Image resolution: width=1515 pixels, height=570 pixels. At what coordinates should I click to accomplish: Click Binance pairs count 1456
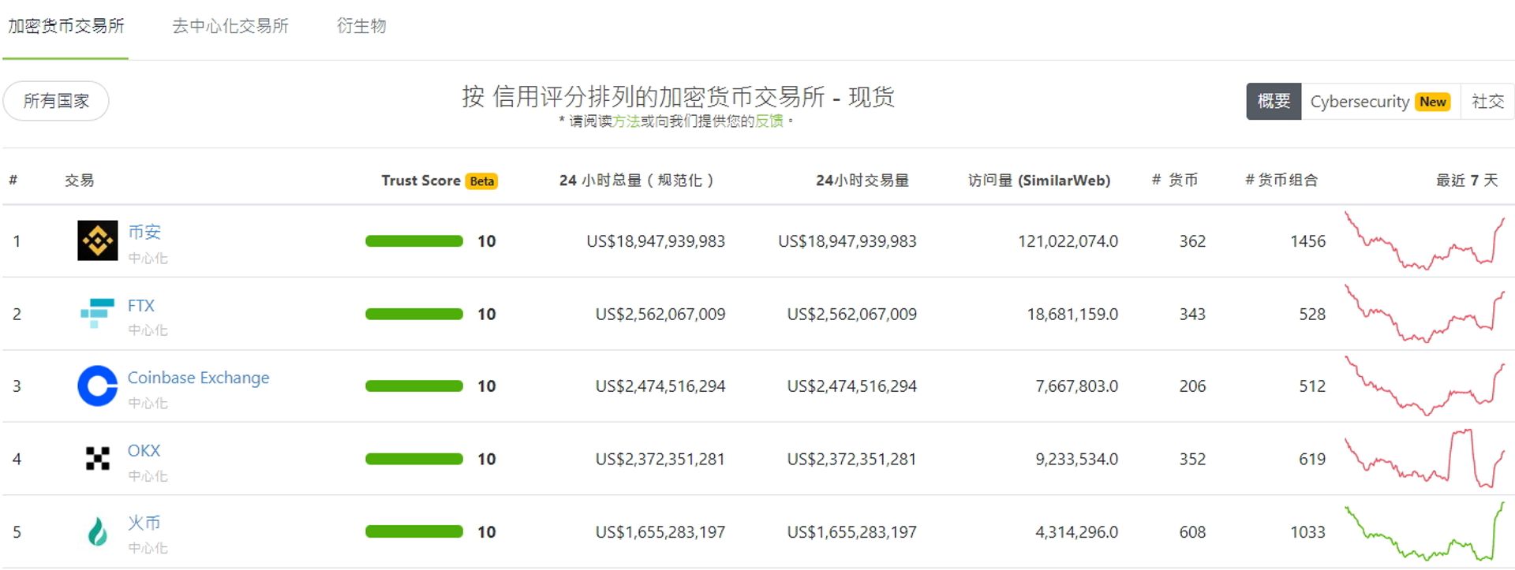1307,241
